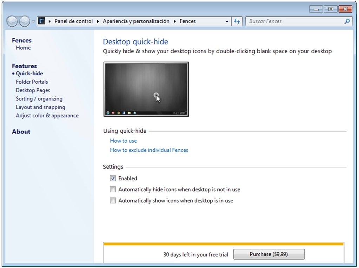Enable automatically hide icons when not in use
This screenshot has width=359, height=268.
tap(113, 190)
